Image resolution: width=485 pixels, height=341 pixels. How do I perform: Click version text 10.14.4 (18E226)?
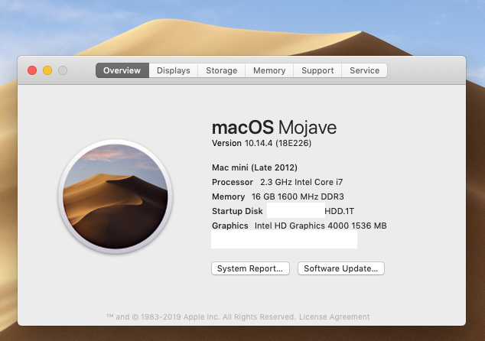pyautogui.click(x=278, y=143)
